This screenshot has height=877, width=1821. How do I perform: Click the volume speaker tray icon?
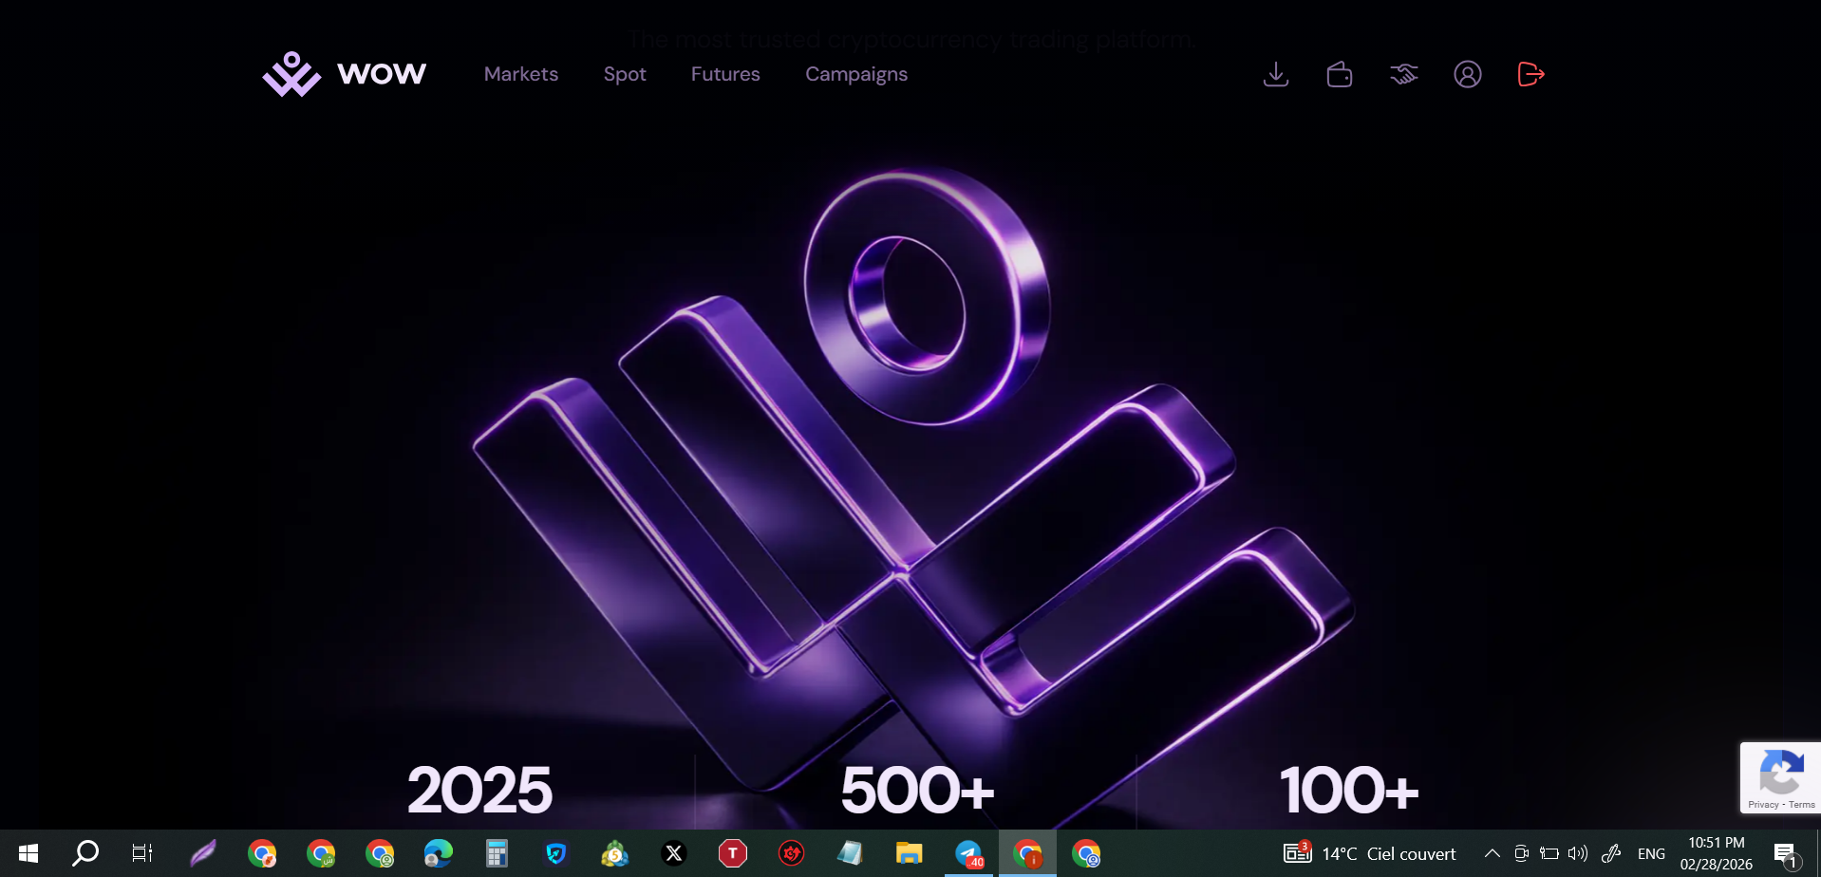pyautogui.click(x=1578, y=853)
